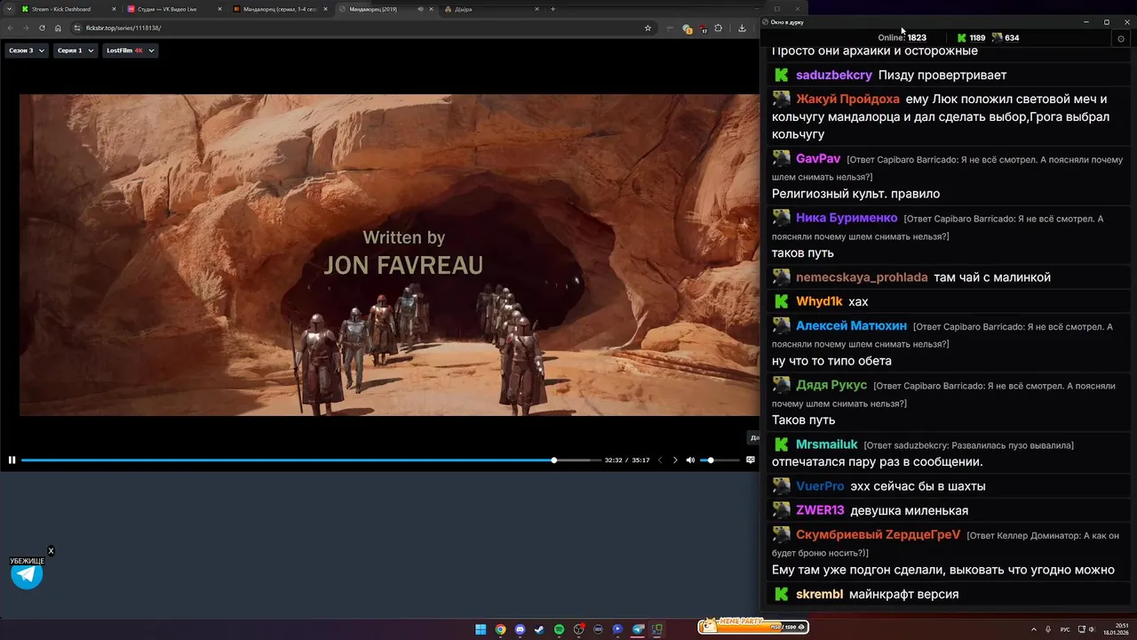
Task: Bookmark this page with star icon
Action: 648,28
